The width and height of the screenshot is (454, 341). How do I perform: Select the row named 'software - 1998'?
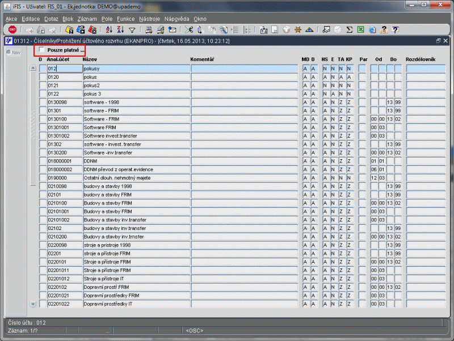tap(136, 103)
